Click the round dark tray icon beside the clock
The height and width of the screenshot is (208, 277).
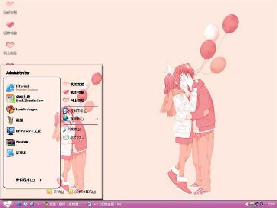click(261, 204)
